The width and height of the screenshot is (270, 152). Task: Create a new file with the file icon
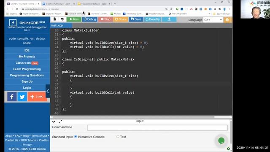[55, 19]
